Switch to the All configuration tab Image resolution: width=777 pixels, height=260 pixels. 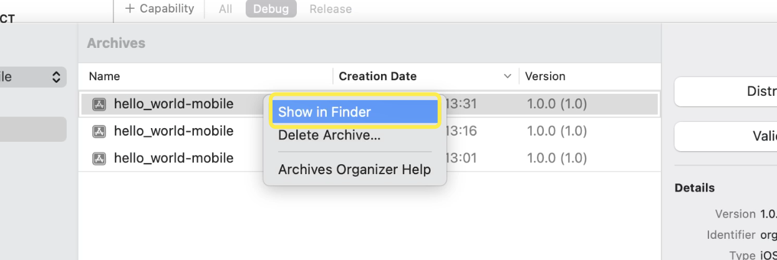pos(224,9)
